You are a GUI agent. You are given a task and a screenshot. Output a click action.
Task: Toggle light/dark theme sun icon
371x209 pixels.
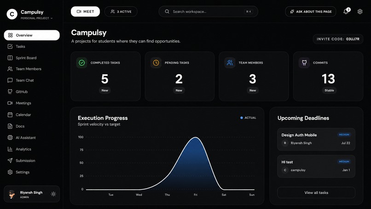tap(53, 194)
